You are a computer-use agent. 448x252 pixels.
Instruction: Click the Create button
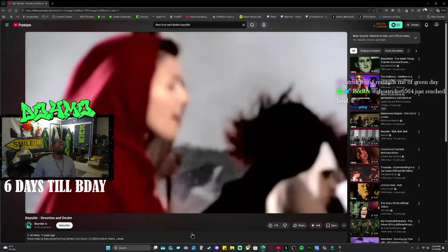[x=413, y=25]
